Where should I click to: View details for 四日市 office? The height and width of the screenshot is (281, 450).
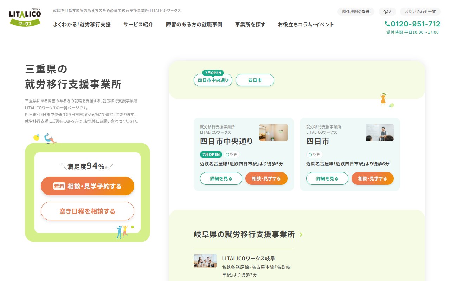pos(327,178)
